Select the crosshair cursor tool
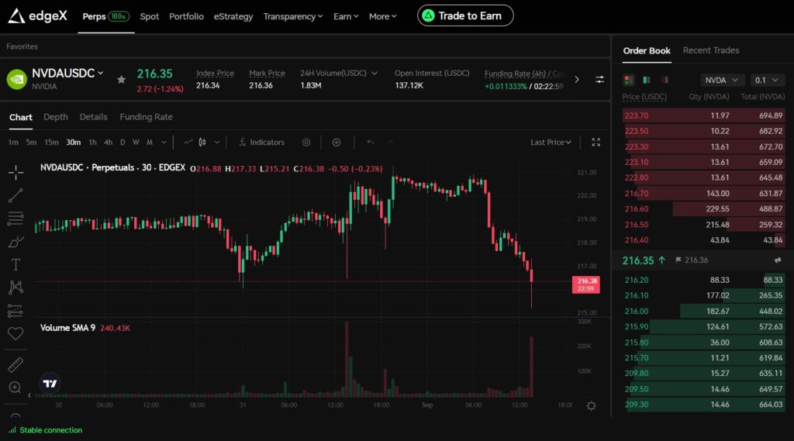794x441 pixels. pyautogui.click(x=16, y=172)
